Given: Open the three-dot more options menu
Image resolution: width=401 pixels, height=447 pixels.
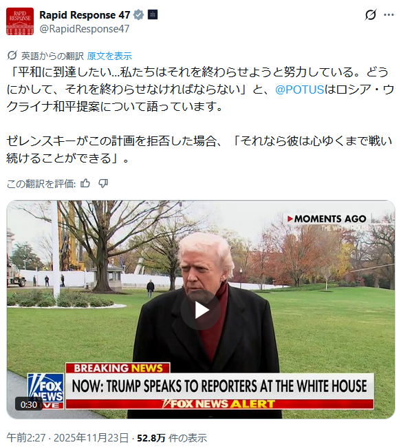Looking at the screenshot, I should (x=389, y=14).
